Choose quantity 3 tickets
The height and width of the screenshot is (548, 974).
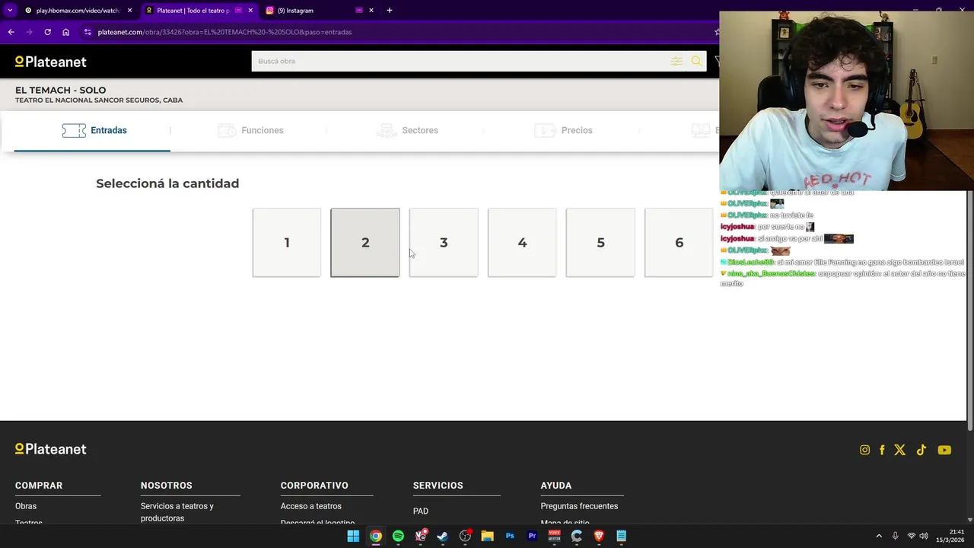[444, 243]
